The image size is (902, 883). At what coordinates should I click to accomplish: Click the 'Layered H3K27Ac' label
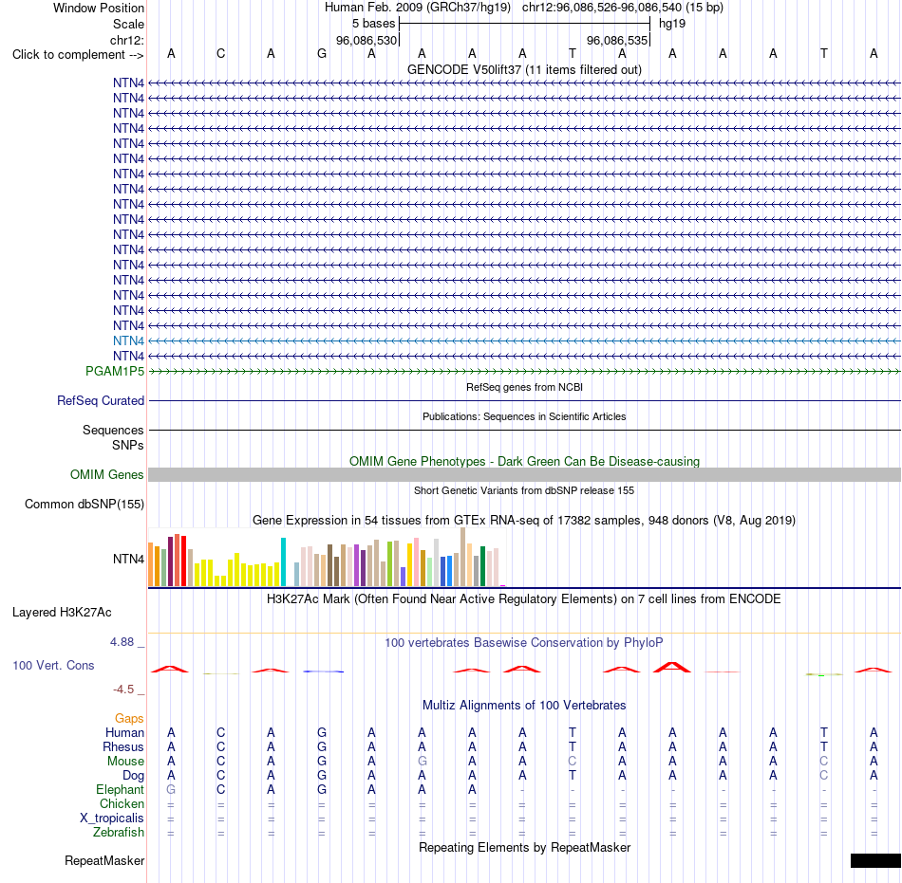point(62,613)
